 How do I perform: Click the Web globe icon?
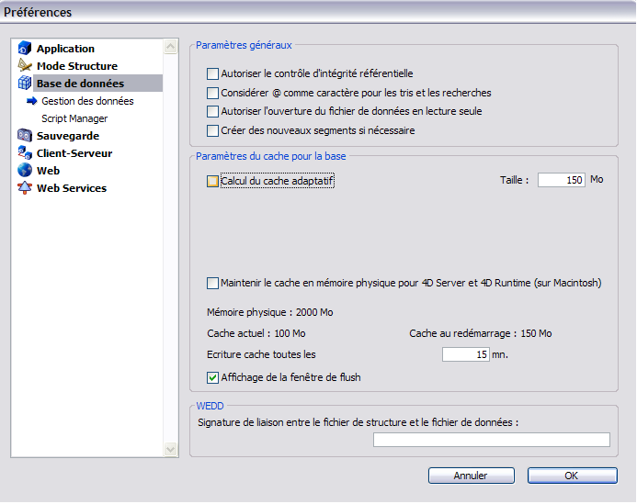coord(25,171)
